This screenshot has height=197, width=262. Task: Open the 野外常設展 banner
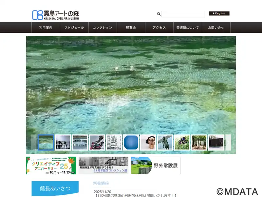pyautogui.click(x=156, y=165)
